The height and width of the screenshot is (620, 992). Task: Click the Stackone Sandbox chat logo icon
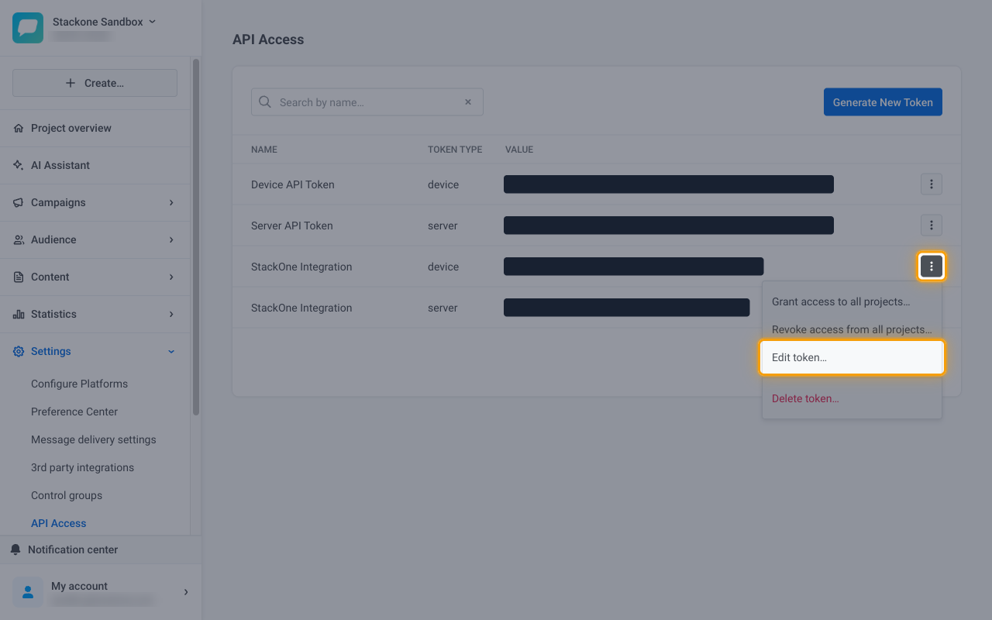[28, 28]
